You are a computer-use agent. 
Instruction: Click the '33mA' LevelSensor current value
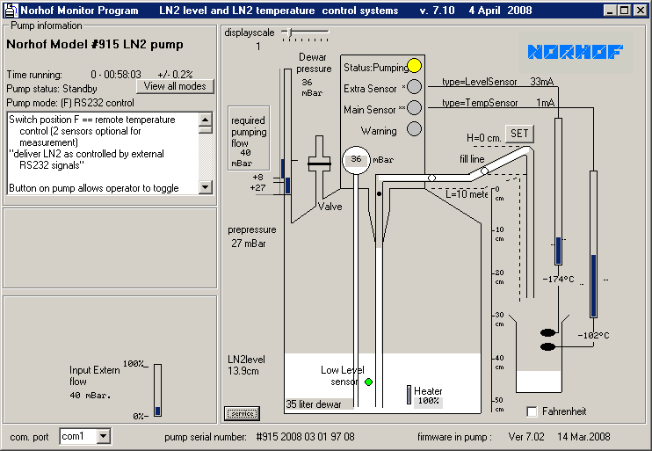point(542,82)
